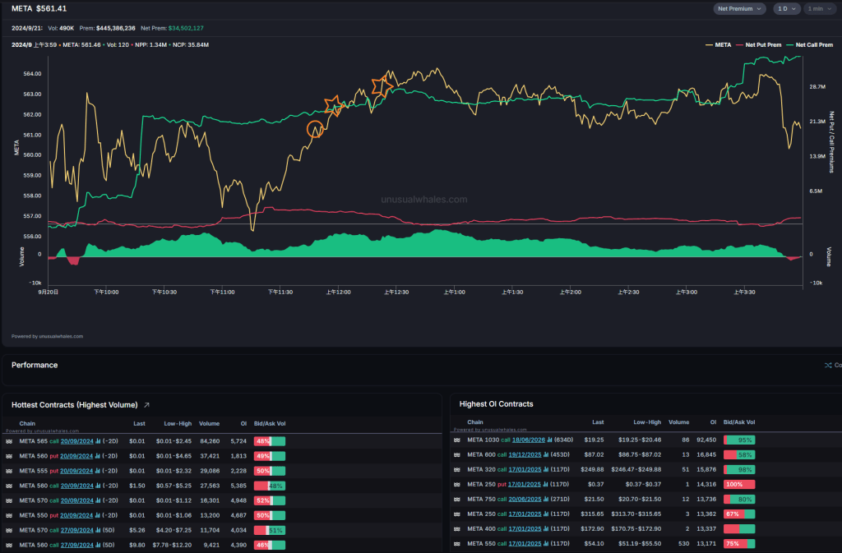842x553 pixels.
Task: Open the 1 D timeframe dropdown
Action: [x=786, y=8]
